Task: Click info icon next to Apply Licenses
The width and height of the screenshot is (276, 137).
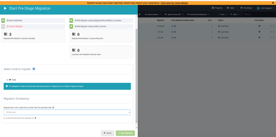Action: [180, 14]
